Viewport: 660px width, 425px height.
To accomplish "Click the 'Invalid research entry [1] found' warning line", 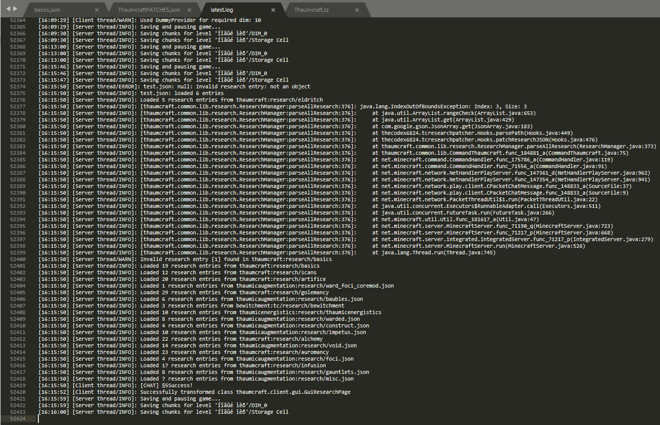I will 185,259.
